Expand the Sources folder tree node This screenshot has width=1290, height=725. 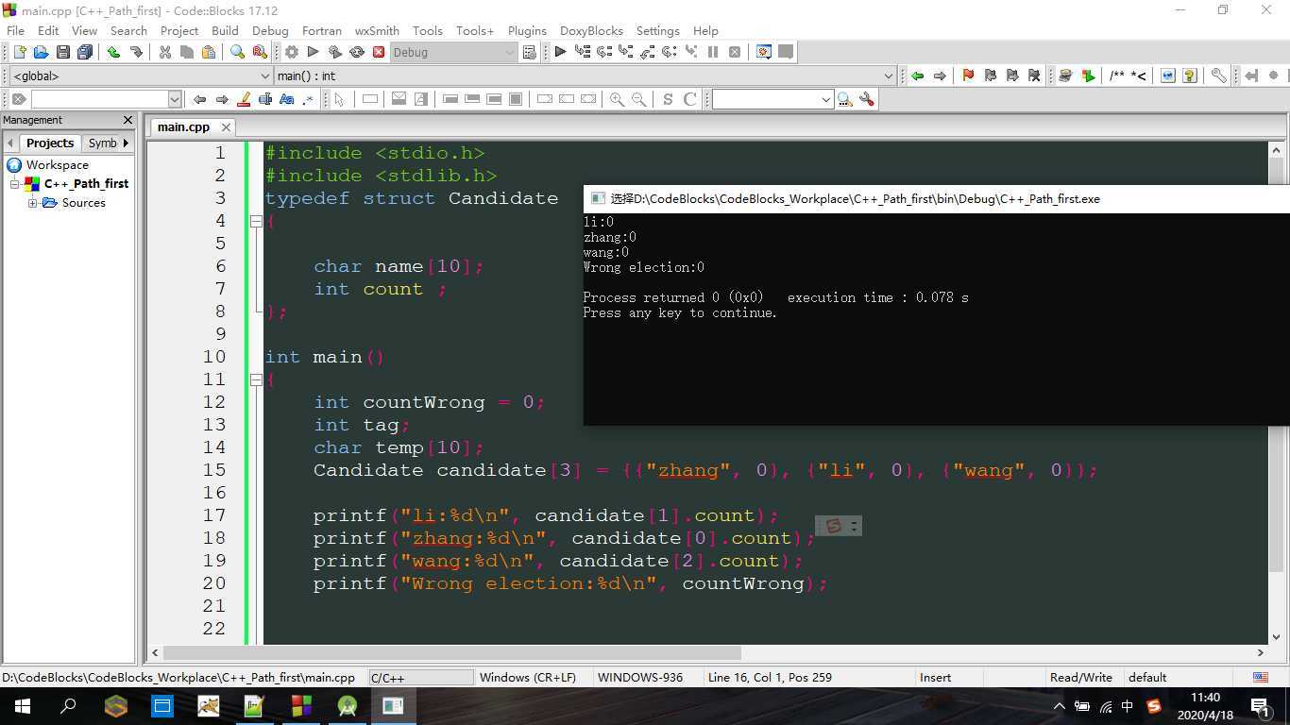33,203
